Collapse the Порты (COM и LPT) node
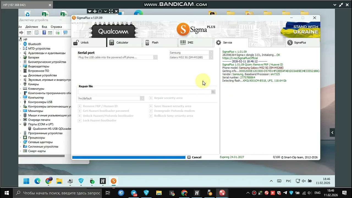Viewport: 352px width, 198px height. tap(20, 124)
